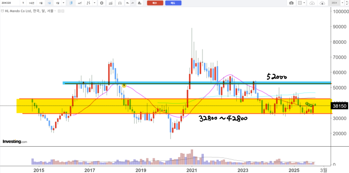This screenshot has width=349, height=173.
Task: Take a chart snapshot with camera icon
Action: click(291, 3)
